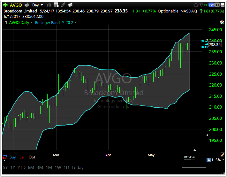Click the 195.00 price axis label
The image size is (227, 177).
216,140
